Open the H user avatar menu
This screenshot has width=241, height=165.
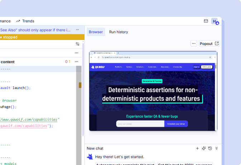[214, 21]
